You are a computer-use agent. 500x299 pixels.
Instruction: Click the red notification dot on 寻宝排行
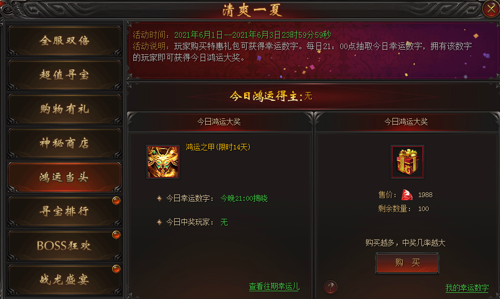click(116, 201)
